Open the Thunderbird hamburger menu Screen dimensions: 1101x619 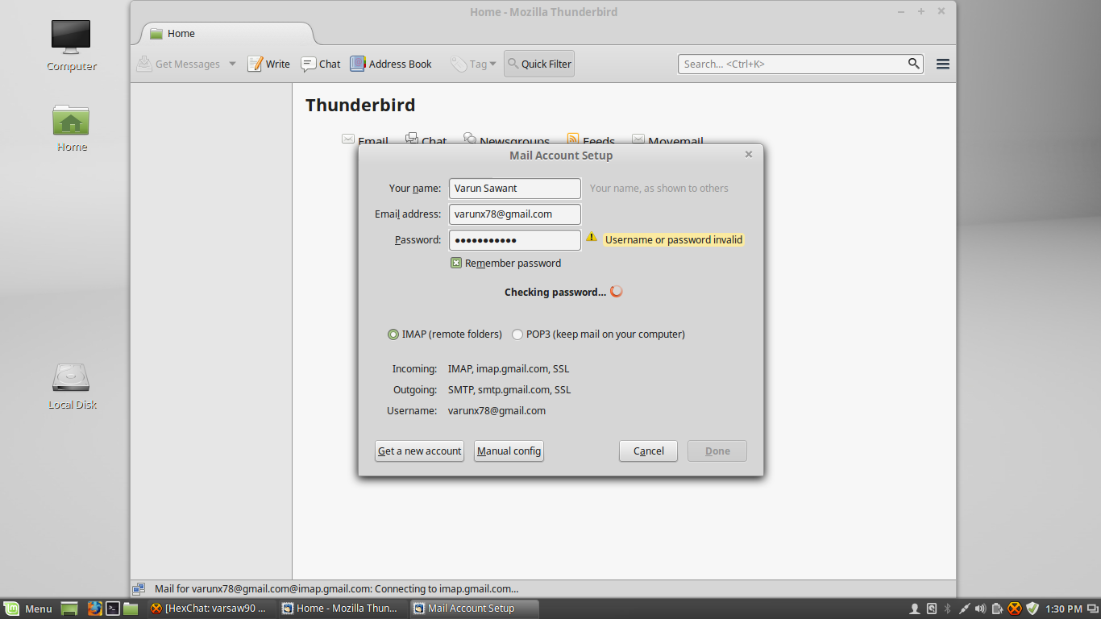click(x=943, y=64)
